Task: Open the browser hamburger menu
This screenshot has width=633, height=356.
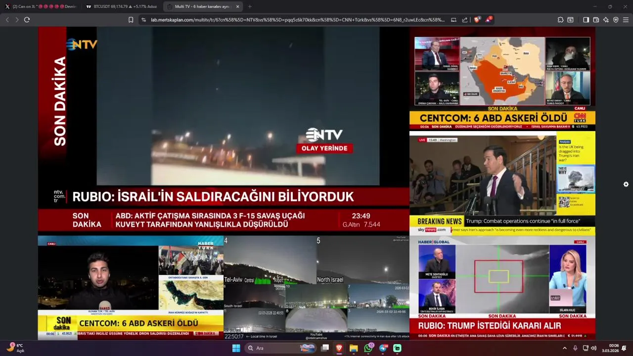Action: [x=626, y=20]
